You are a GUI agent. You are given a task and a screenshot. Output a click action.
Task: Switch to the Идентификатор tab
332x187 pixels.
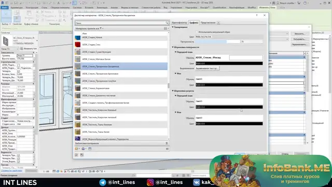point(179,23)
